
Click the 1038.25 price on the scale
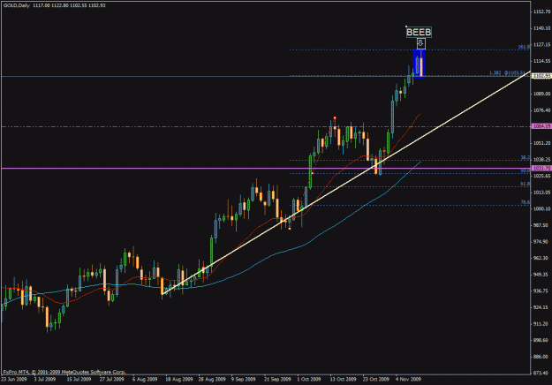point(541,160)
